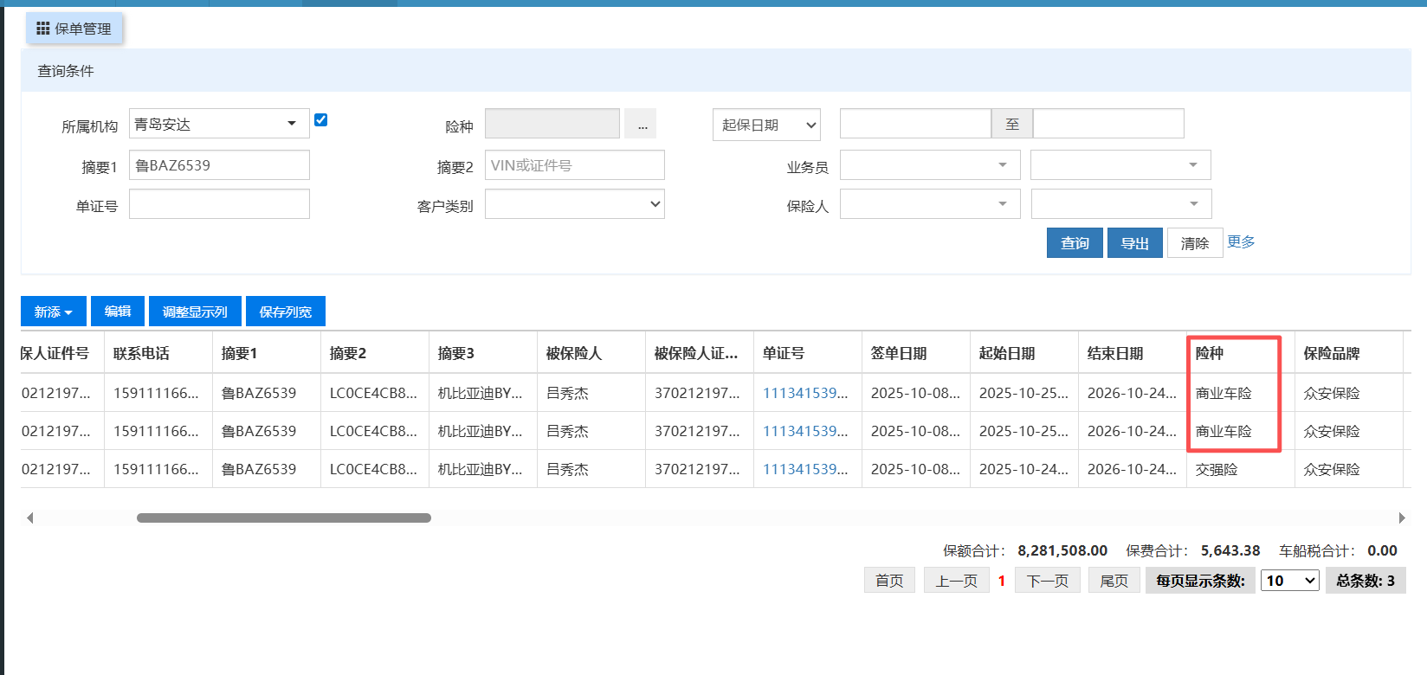
Task: Click 调整显示列 to adjust columns
Action: click(x=195, y=312)
